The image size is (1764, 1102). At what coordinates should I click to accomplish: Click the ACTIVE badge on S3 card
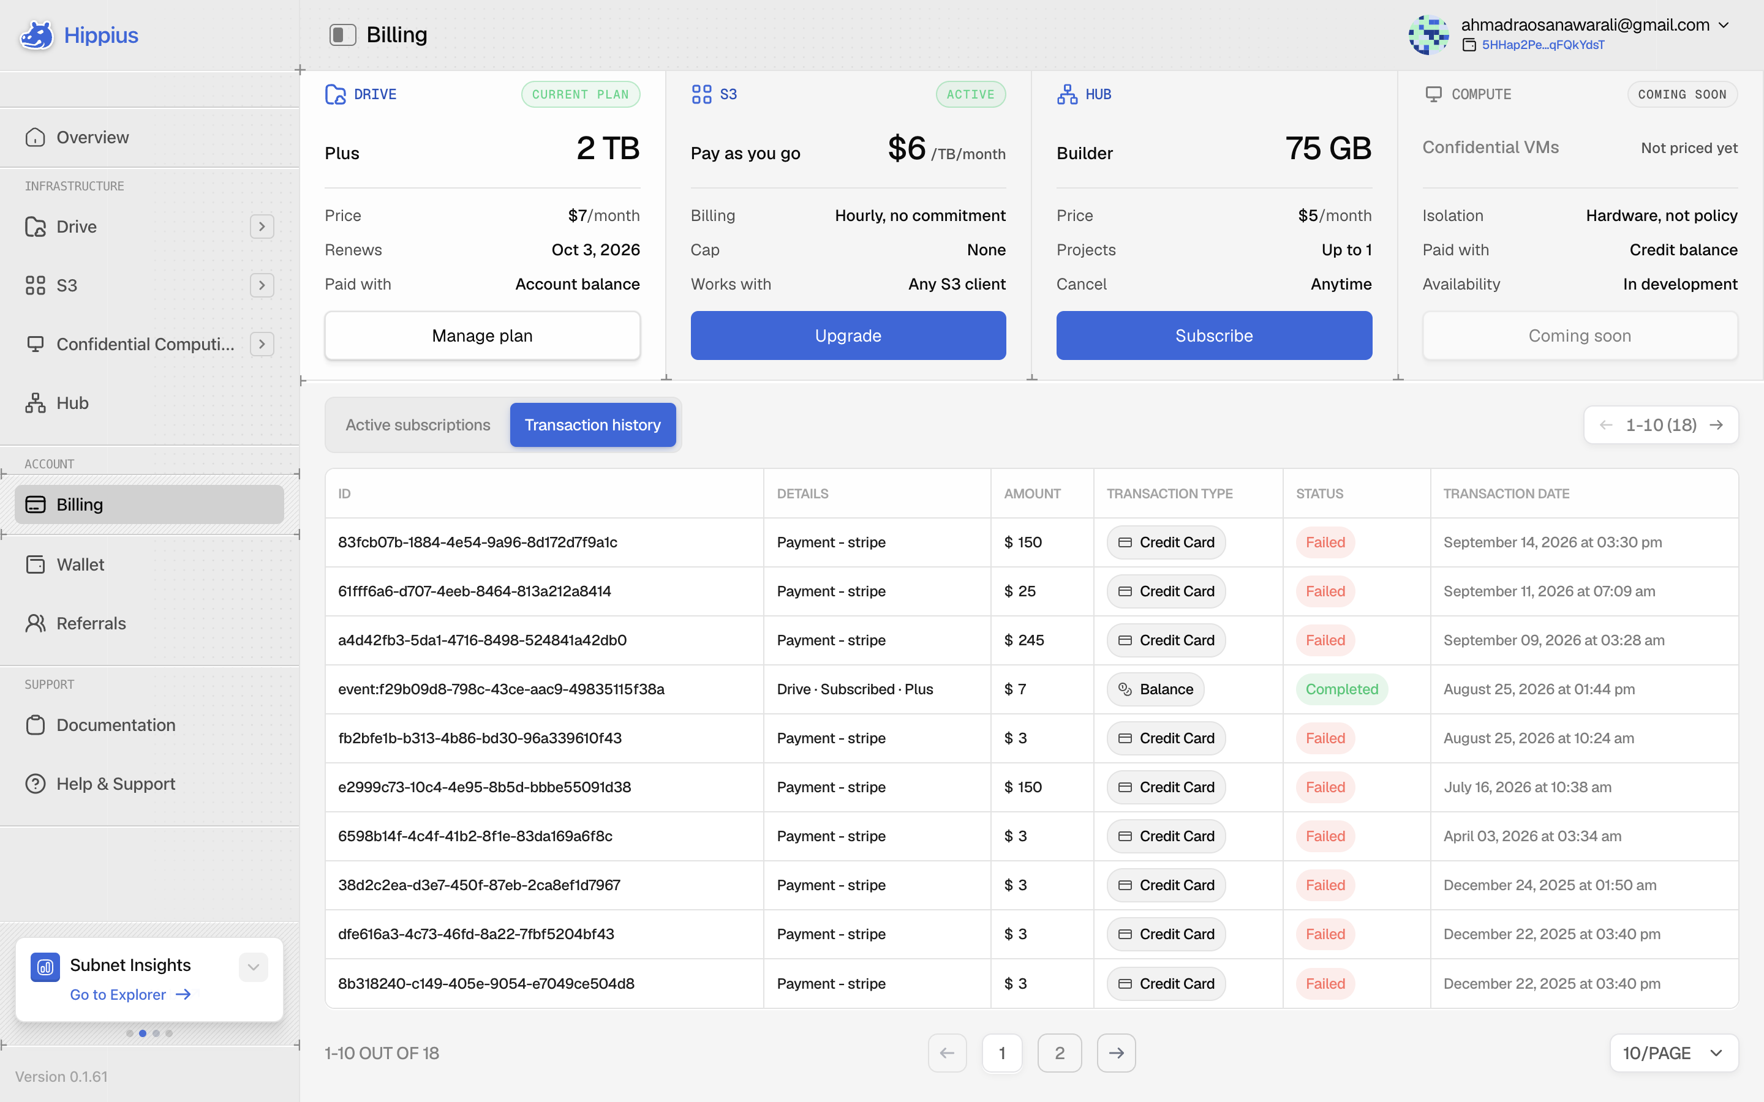pos(970,94)
